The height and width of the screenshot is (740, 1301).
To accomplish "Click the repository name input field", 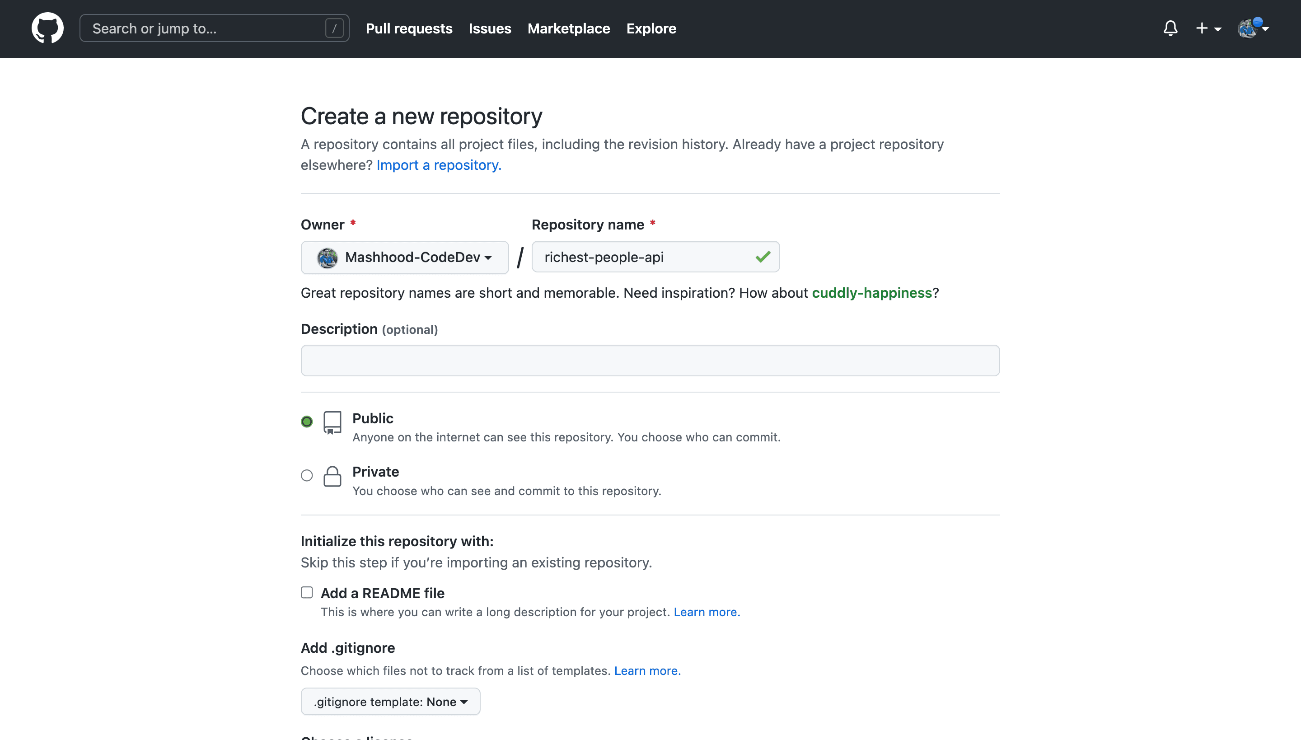I will [656, 258].
